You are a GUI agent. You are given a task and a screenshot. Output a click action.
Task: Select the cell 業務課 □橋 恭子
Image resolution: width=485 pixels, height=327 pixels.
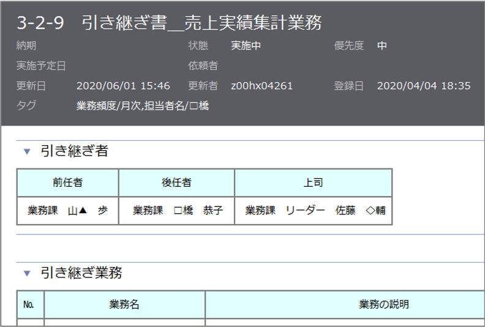coord(178,211)
